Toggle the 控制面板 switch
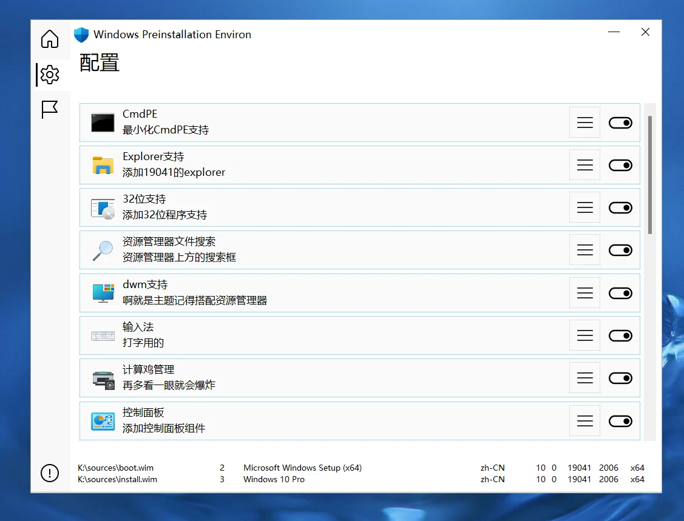 click(620, 421)
